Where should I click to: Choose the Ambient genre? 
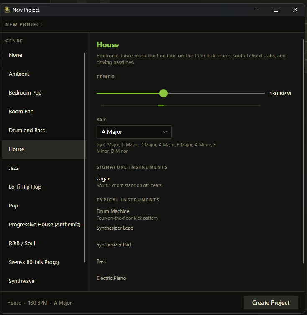pos(19,74)
